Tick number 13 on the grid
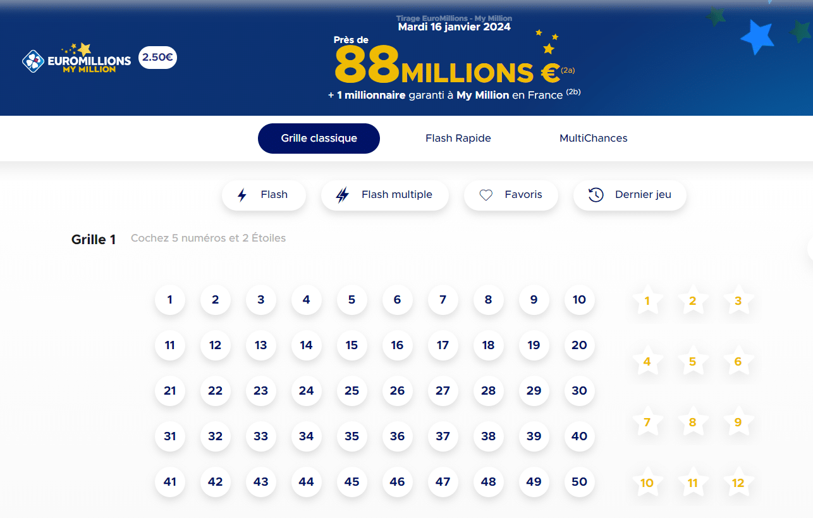The height and width of the screenshot is (518, 813). coord(261,345)
